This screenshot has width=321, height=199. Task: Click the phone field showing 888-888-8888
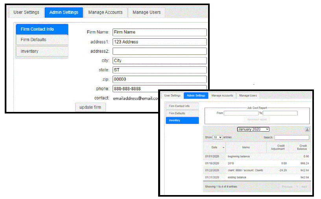tap(159, 89)
